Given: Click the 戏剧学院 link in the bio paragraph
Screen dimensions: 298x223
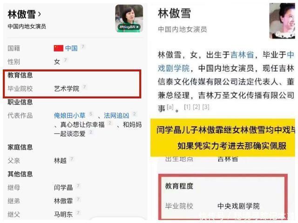Looking at the screenshot, I should [174, 68].
